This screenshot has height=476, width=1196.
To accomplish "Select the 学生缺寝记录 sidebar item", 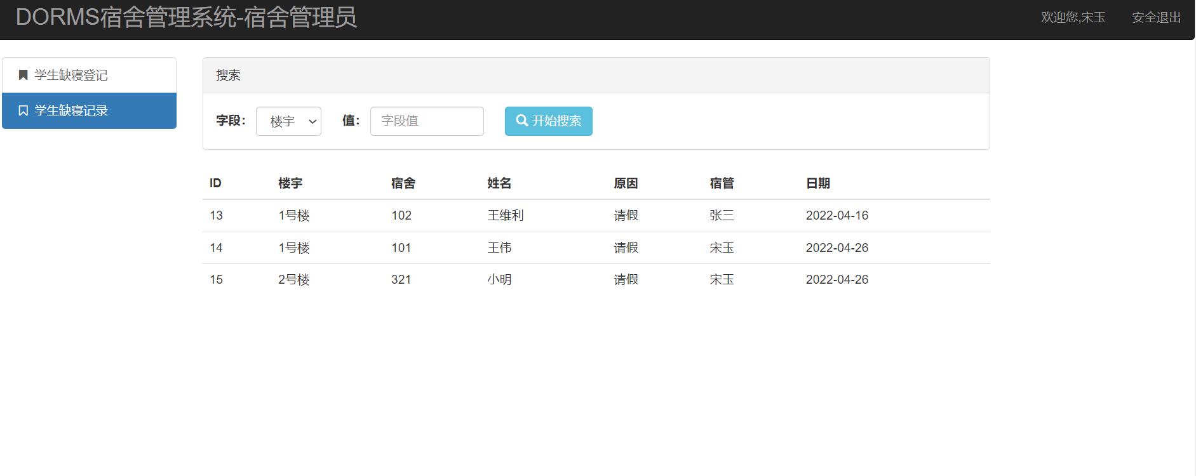I will point(89,110).
